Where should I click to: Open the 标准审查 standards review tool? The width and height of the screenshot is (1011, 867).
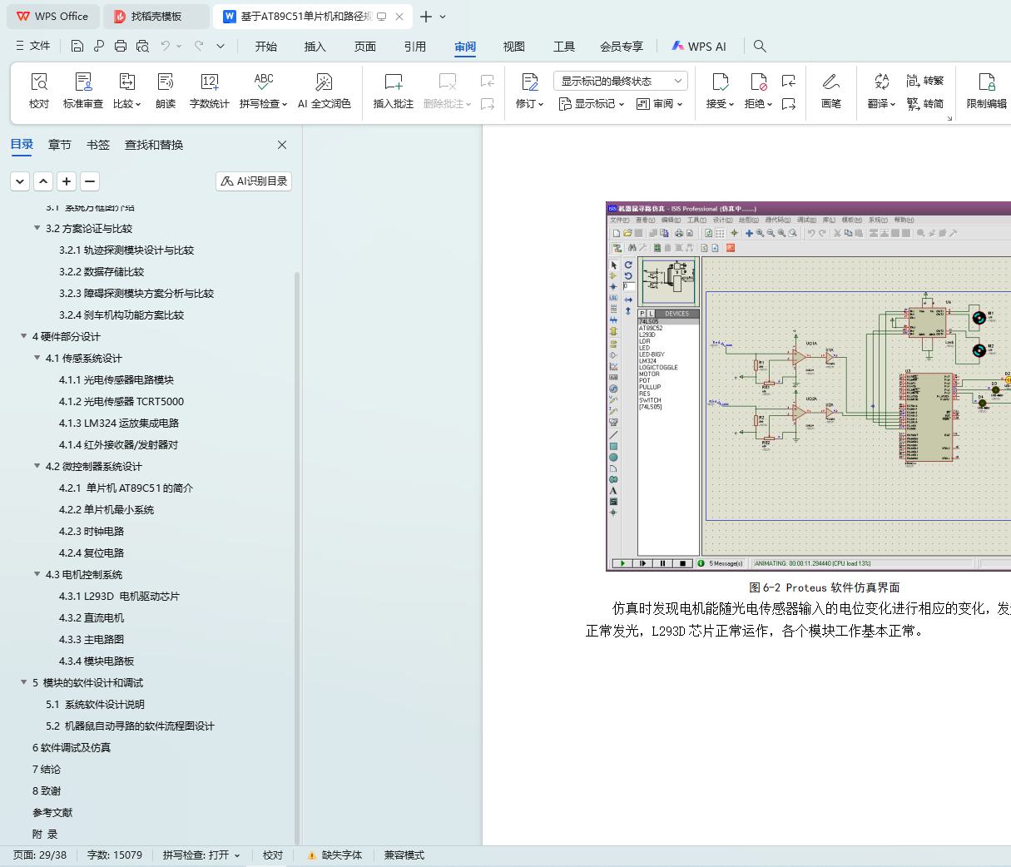click(x=83, y=91)
